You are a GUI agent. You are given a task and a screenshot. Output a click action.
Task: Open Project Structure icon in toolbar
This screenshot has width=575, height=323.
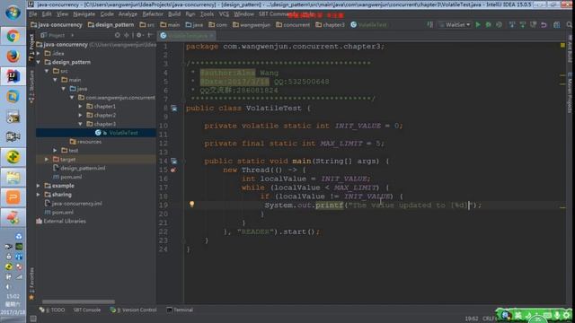[x=557, y=24]
